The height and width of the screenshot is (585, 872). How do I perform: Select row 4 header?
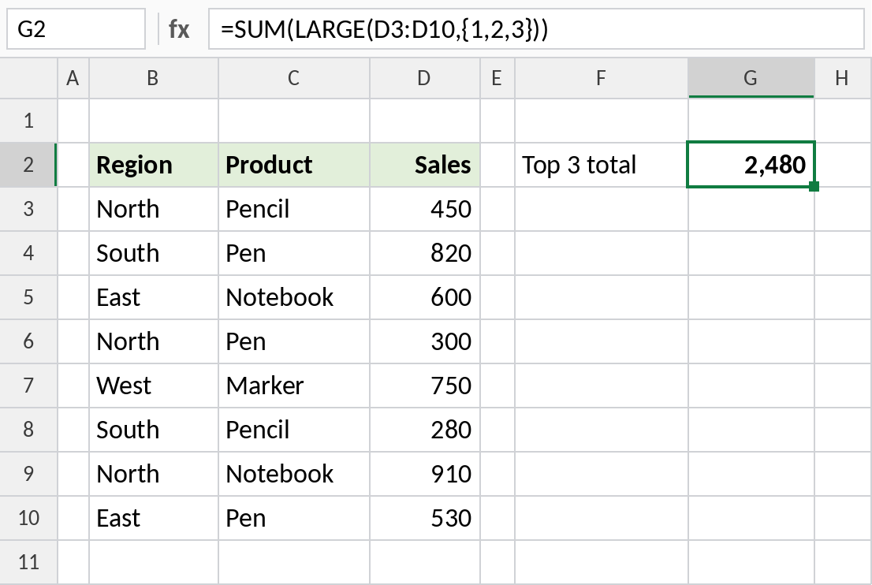(28, 253)
